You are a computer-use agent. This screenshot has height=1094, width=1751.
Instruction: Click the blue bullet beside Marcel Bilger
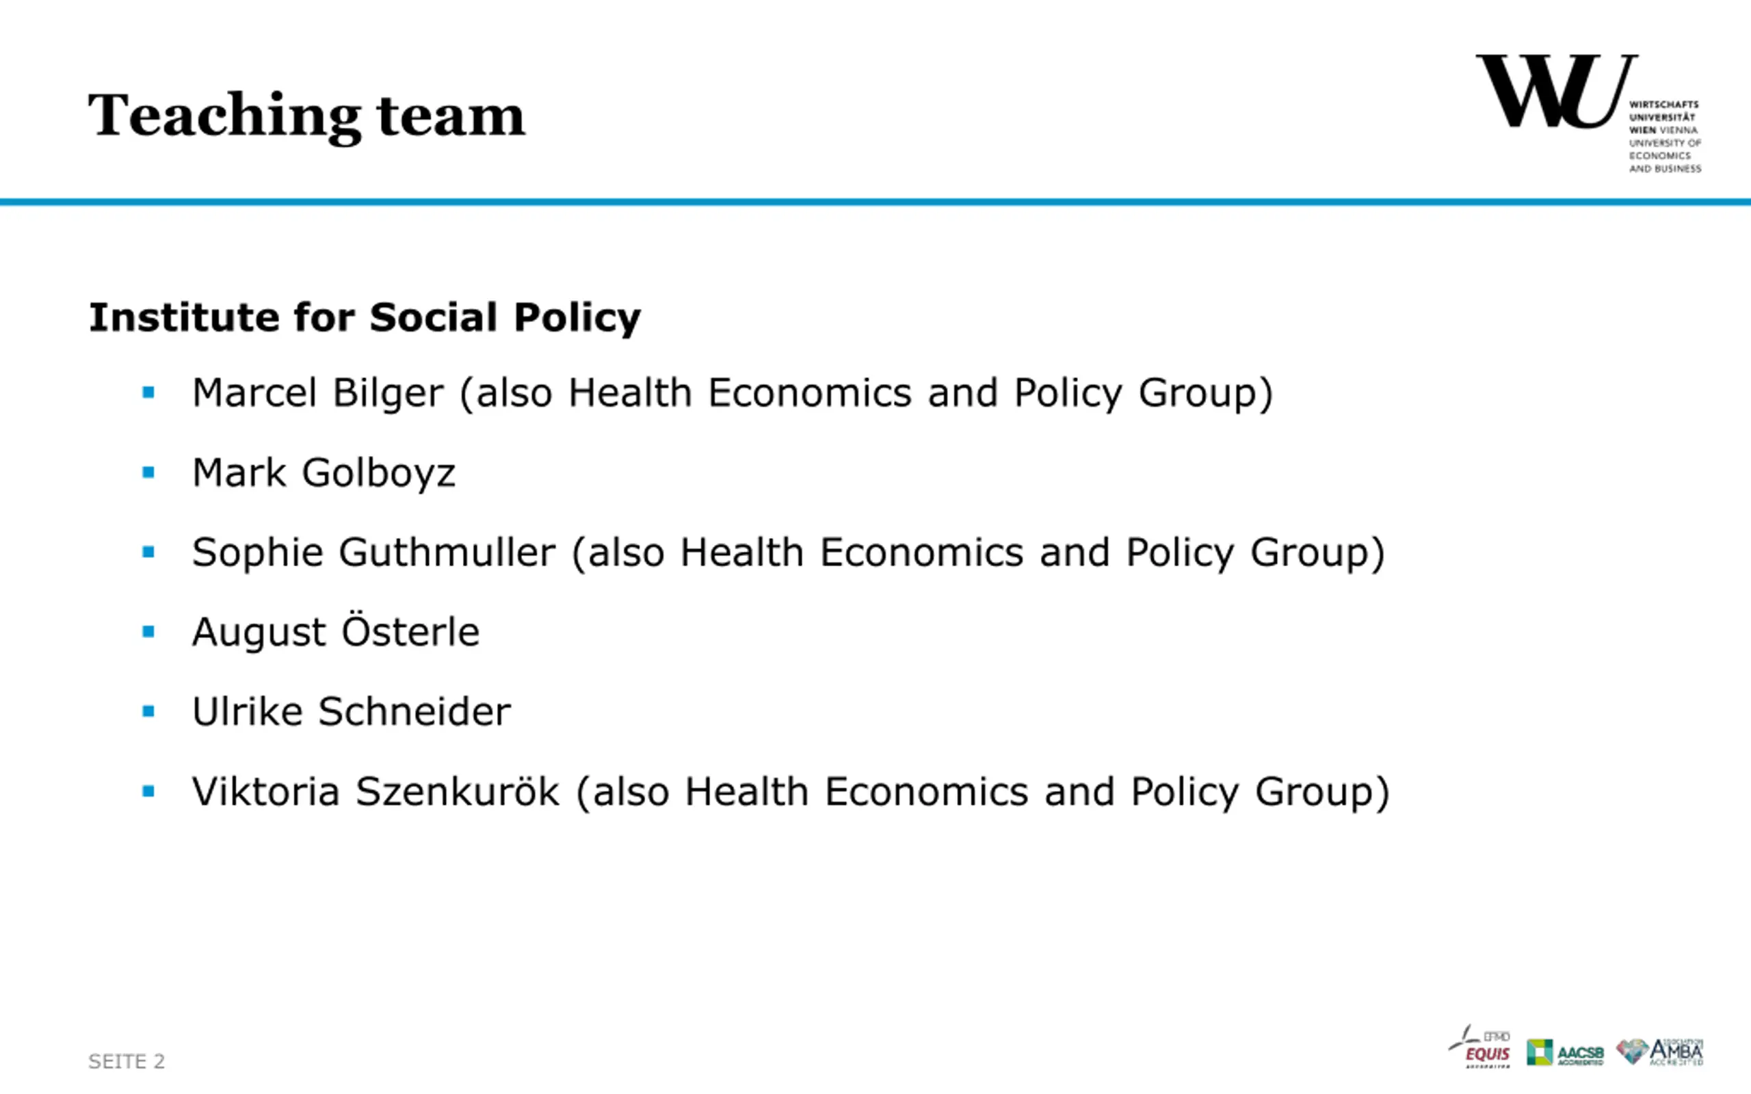(x=148, y=393)
